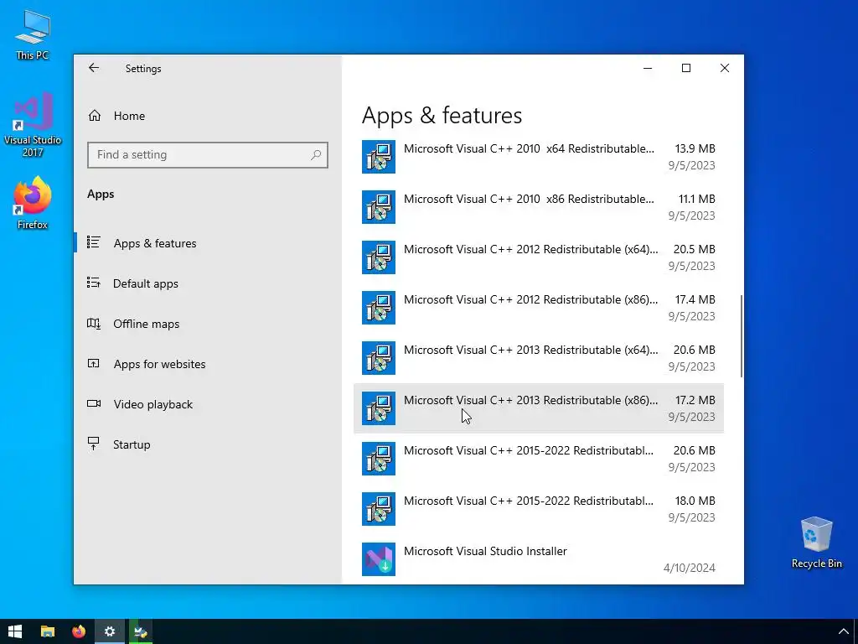
Task: Click the green taskbar app icon
Action: (141, 631)
